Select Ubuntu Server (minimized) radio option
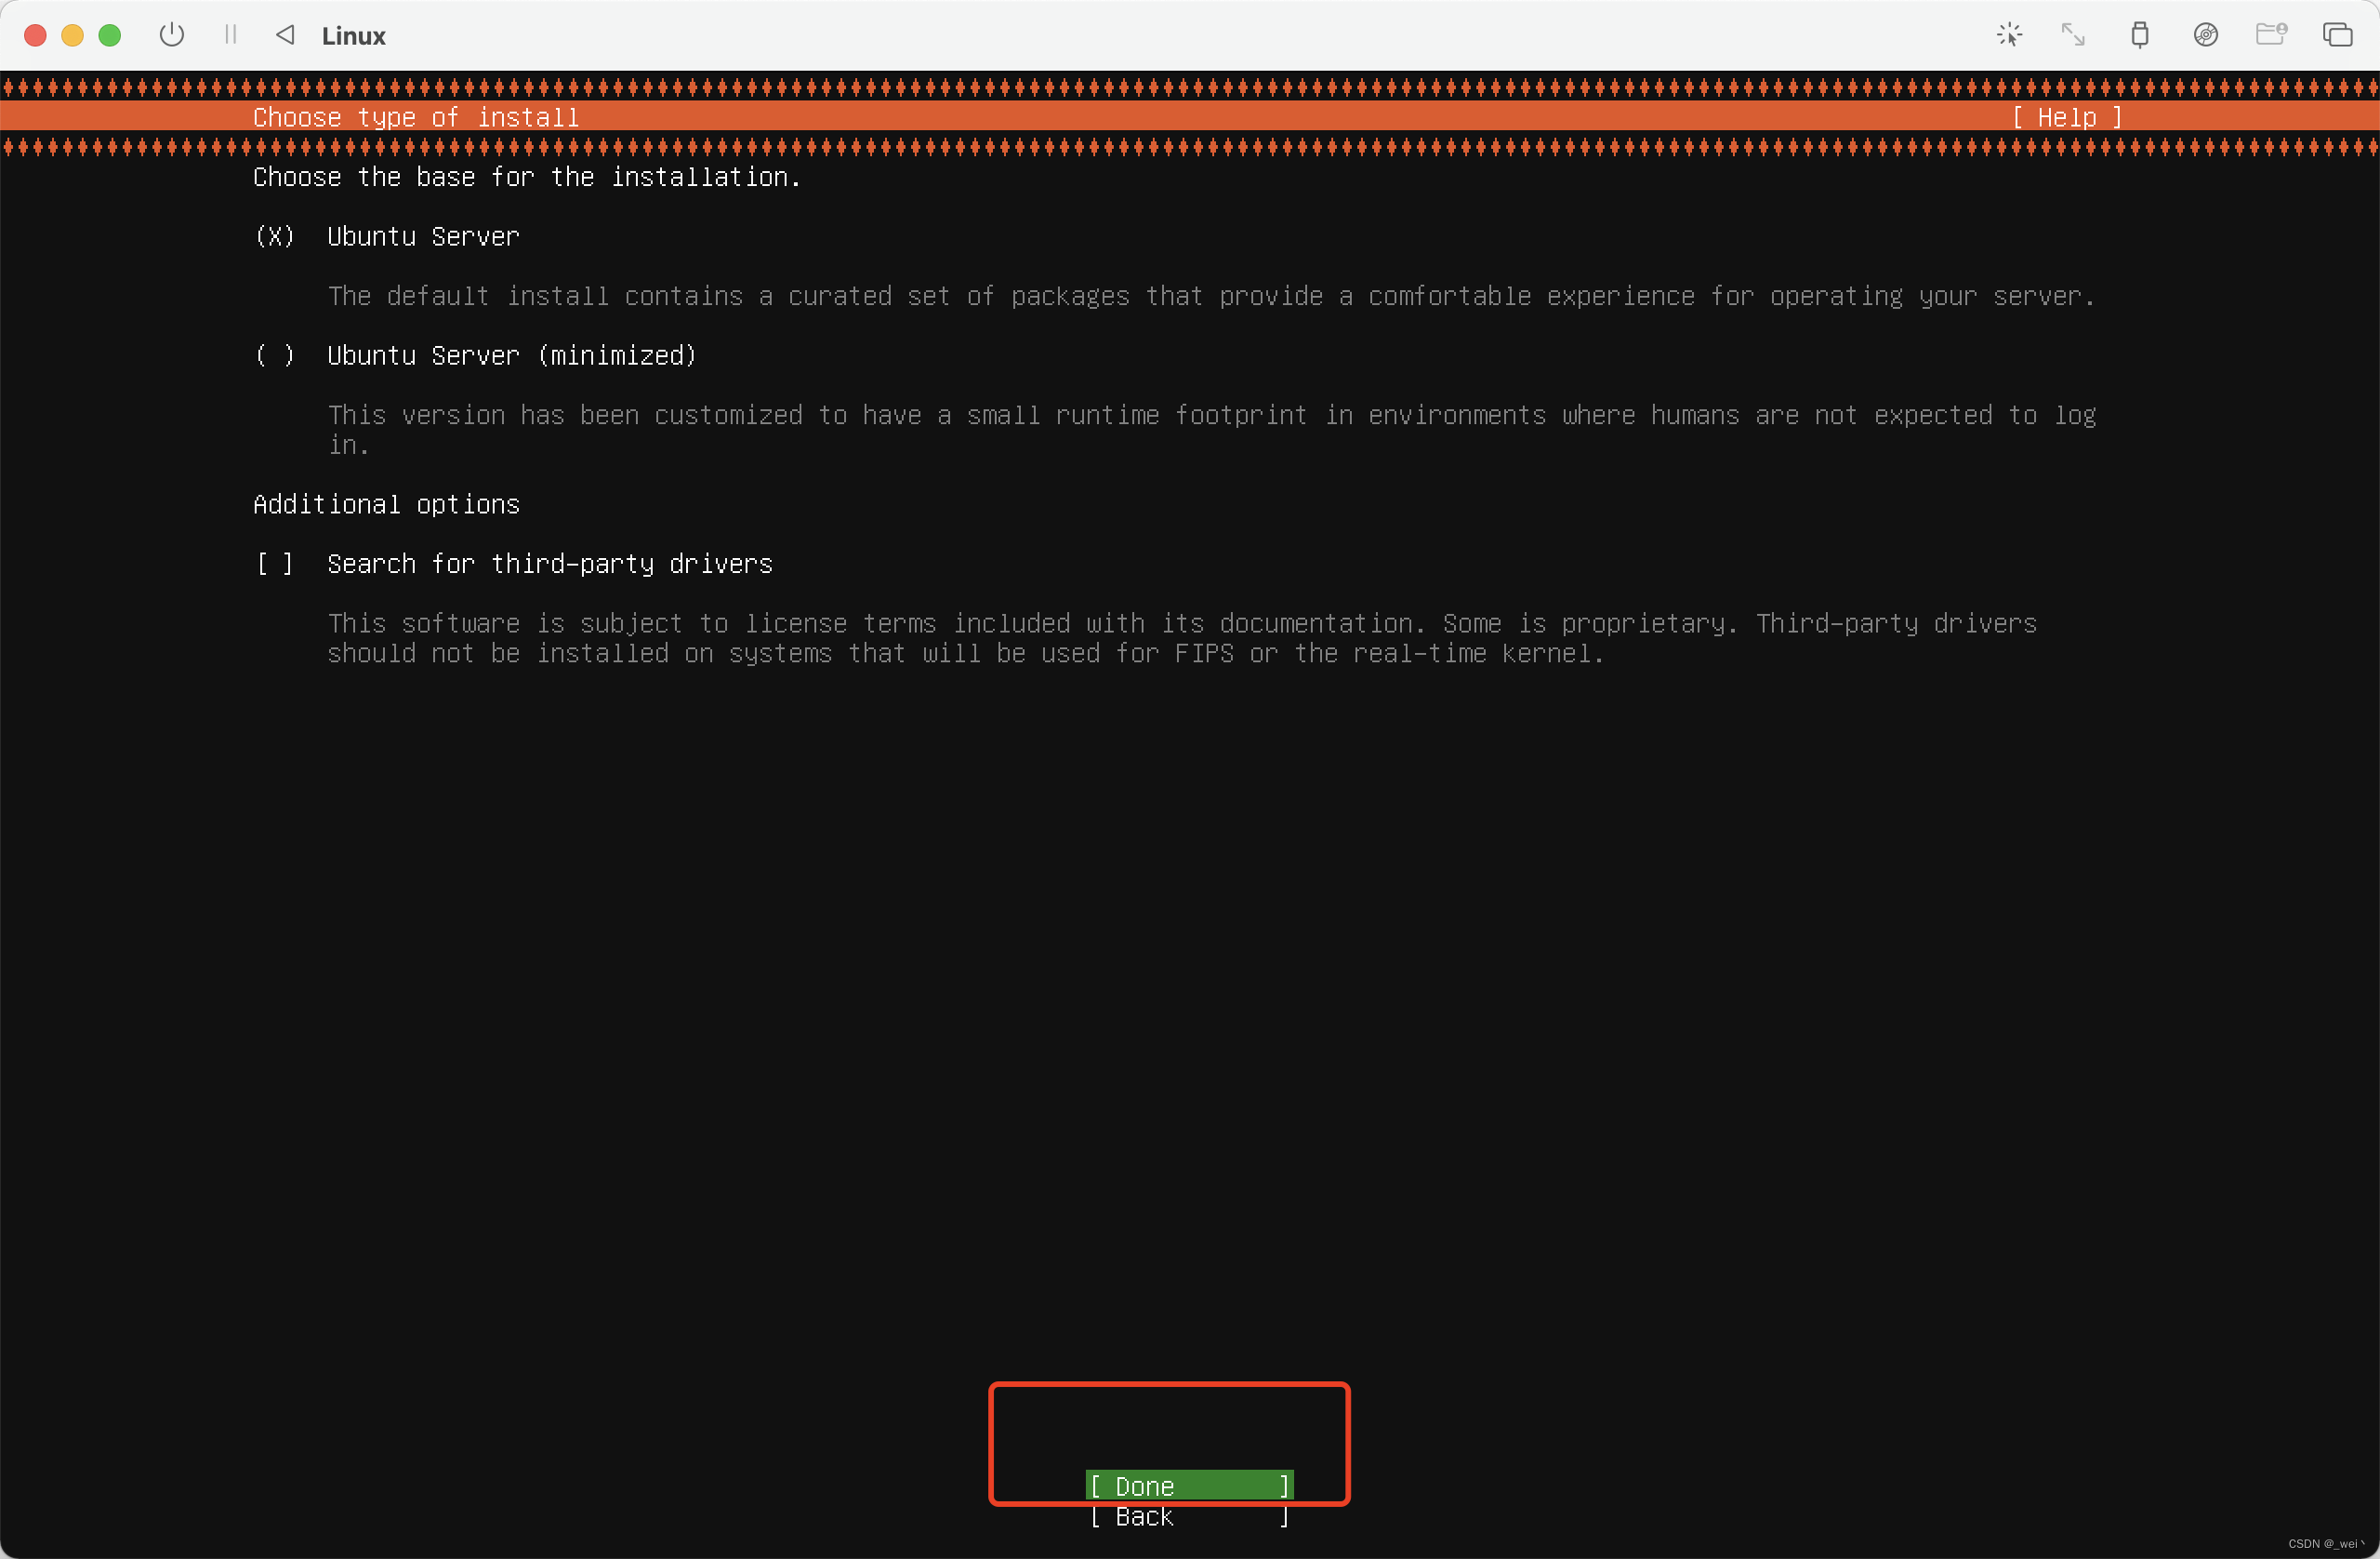 (275, 356)
